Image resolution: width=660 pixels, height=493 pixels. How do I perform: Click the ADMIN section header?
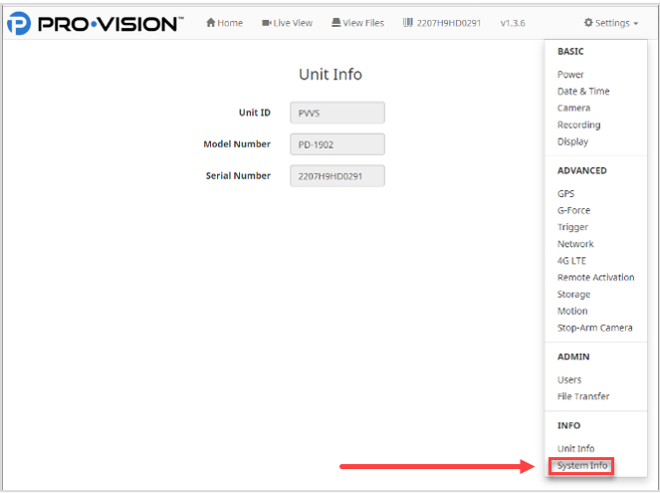573,357
